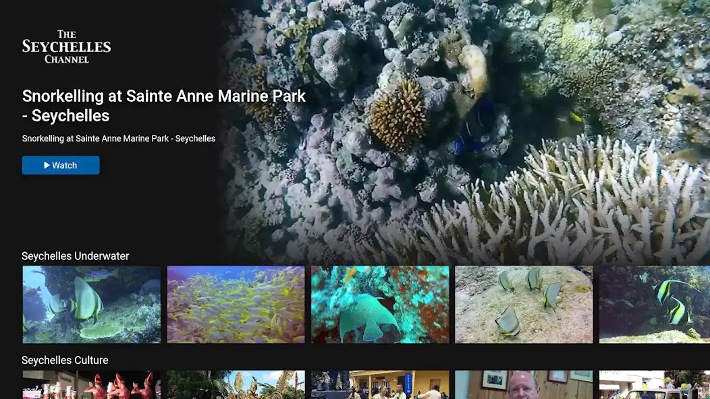Select the feeding batfish on sand thumbnail

(x=523, y=304)
